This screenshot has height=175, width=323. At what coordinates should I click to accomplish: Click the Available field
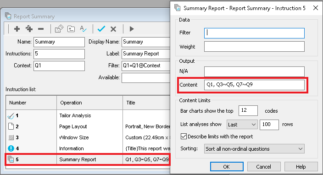tap(146, 78)
